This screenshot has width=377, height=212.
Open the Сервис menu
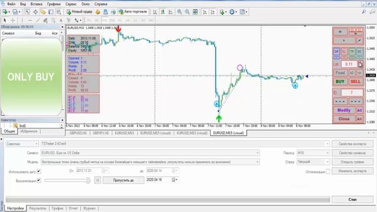(x=71, y=4)
